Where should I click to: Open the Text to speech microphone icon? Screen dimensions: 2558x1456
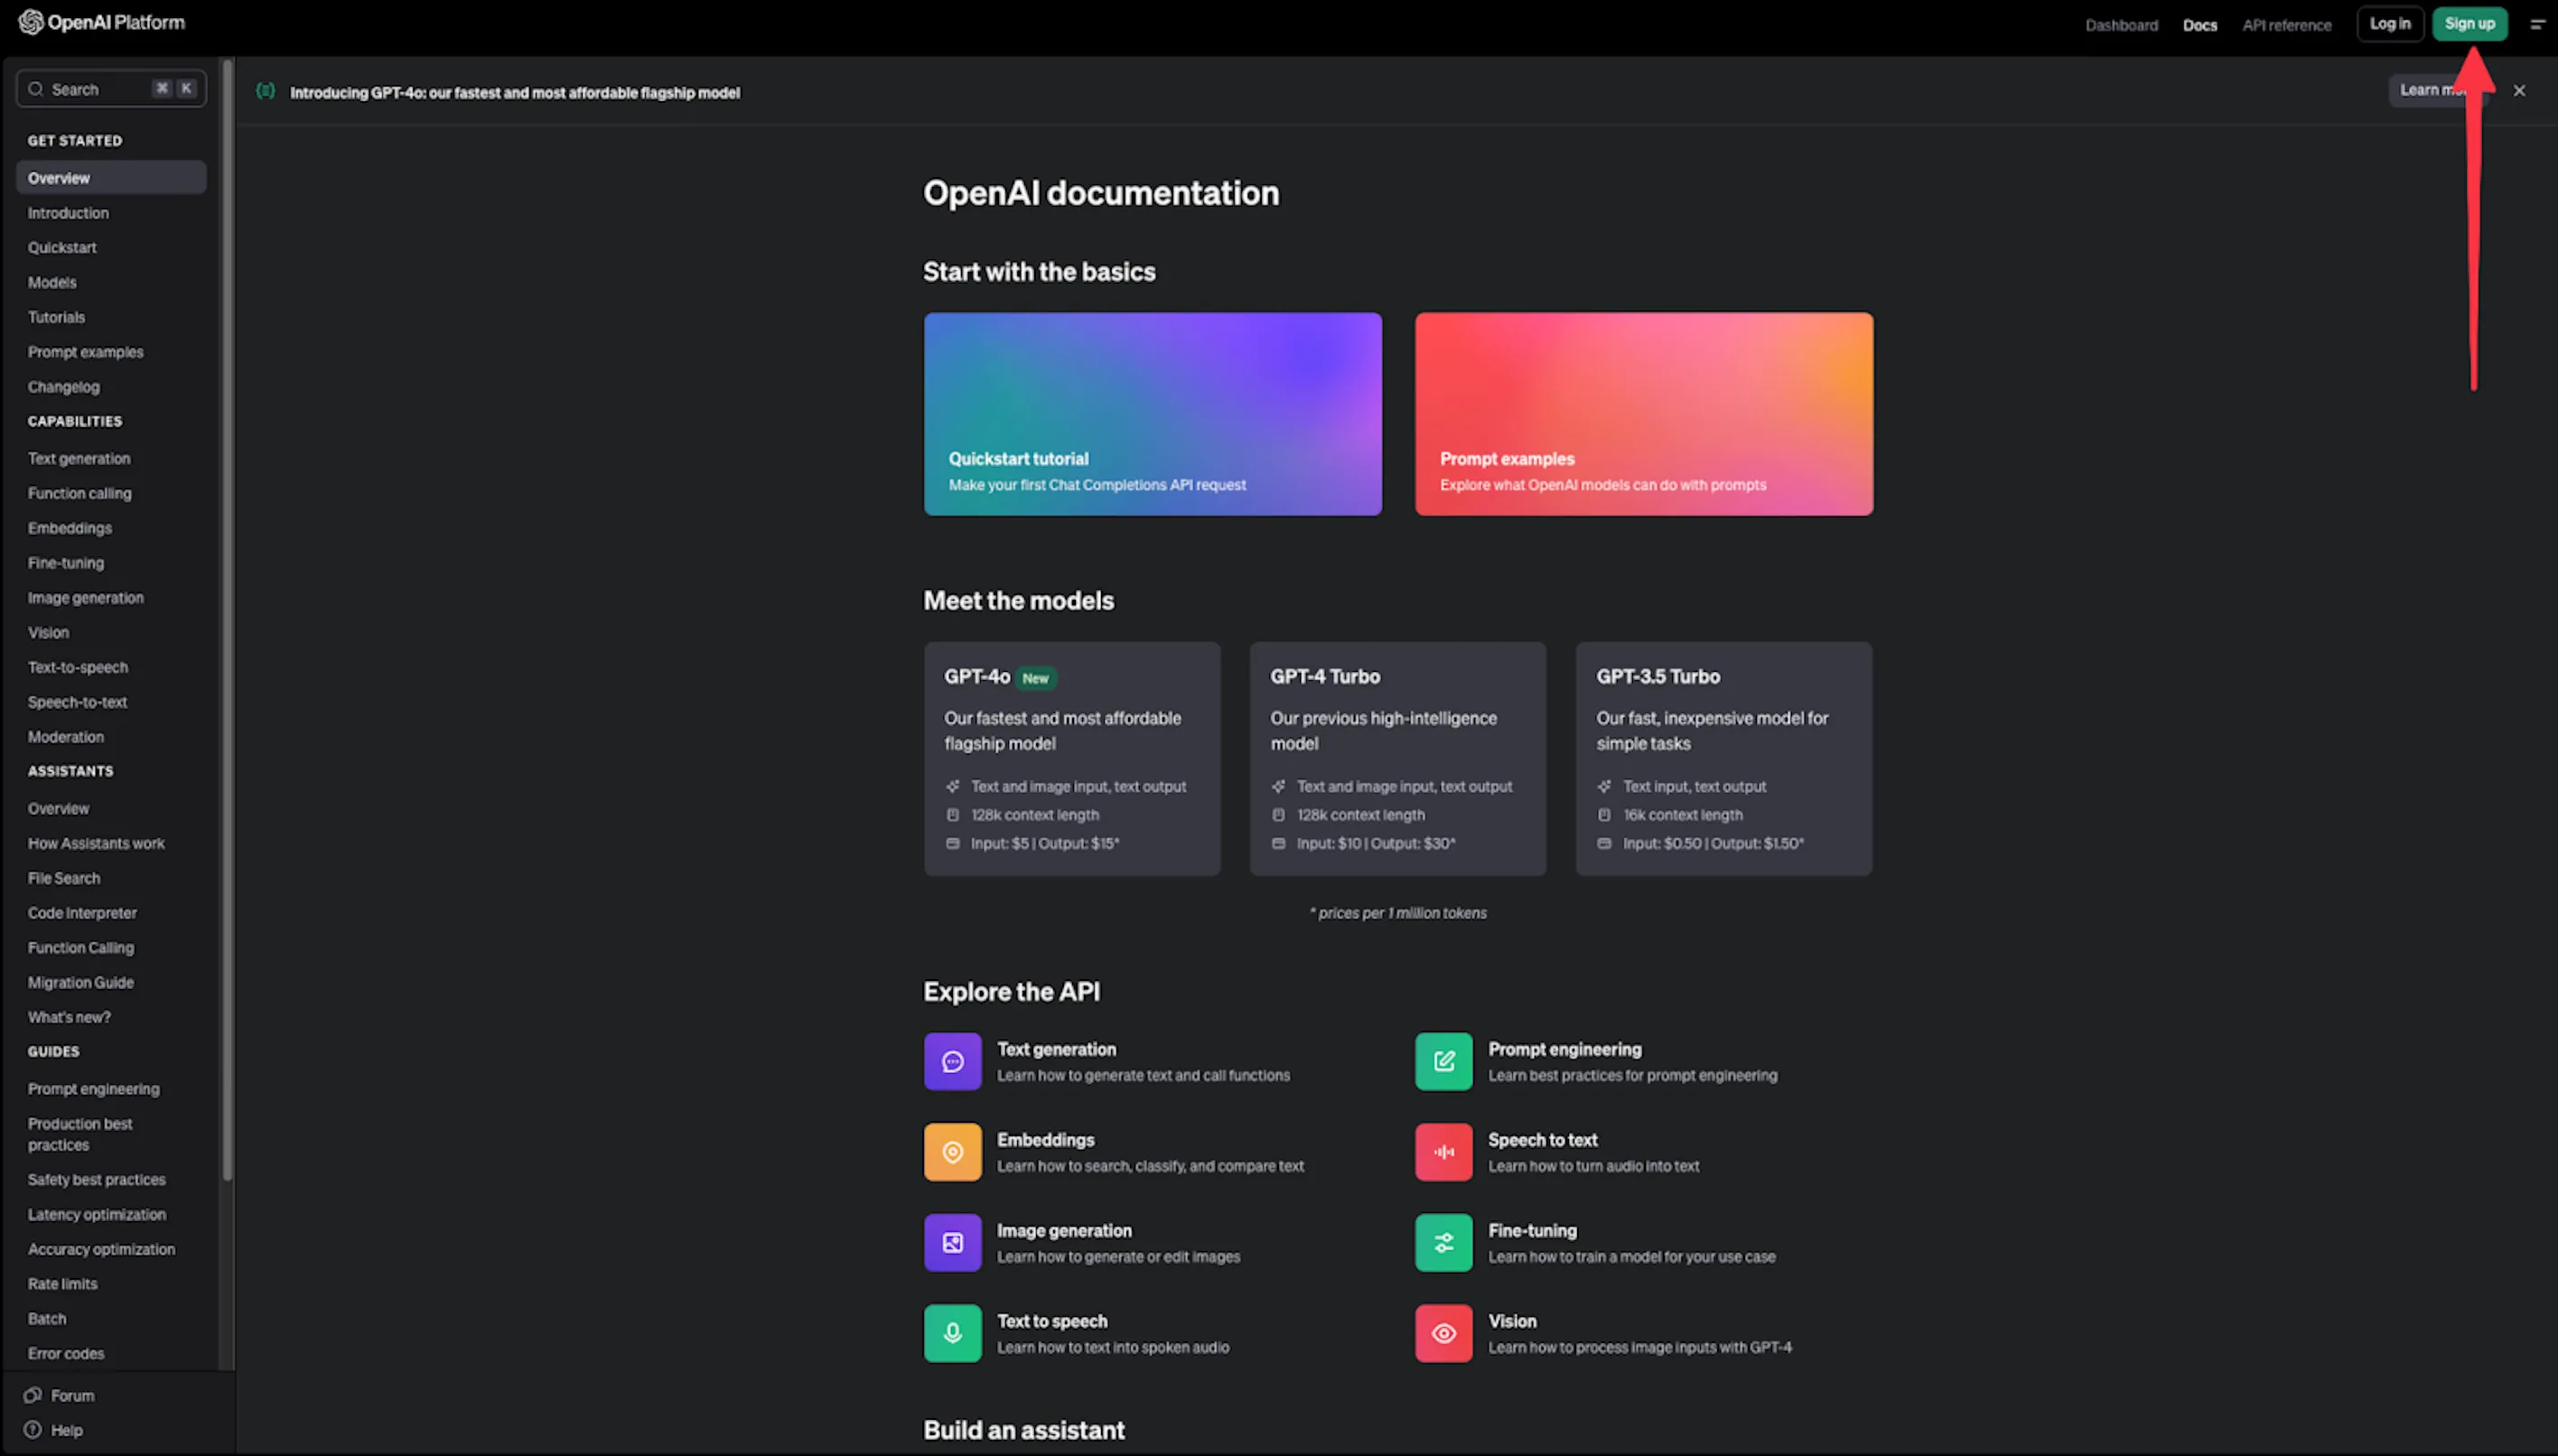coord(952,1333)
